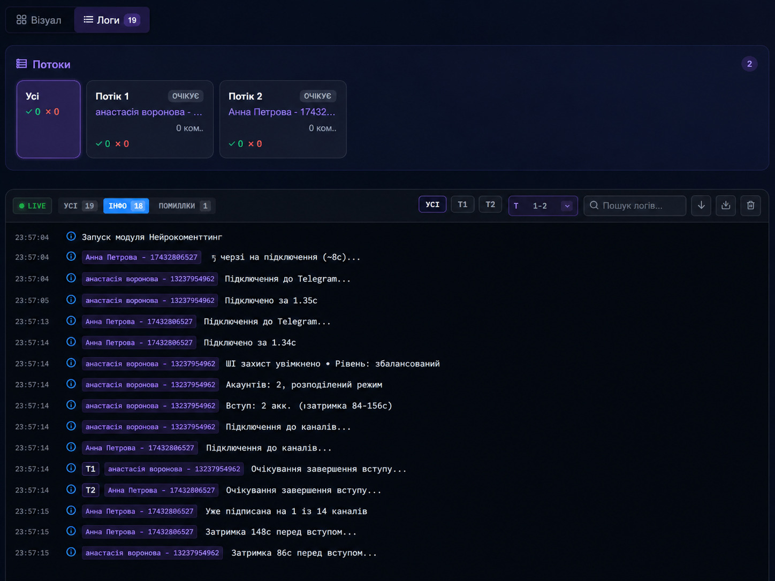The height and width of the screenshot is (581, 775).
Task: Click the T2 badge in Очікування row
Action: (90, 490)
